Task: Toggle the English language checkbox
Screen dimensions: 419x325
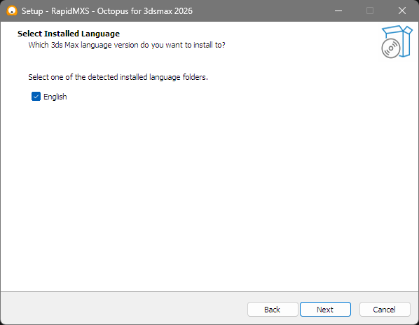Action: pyautogui.click(x=36, y=97)
